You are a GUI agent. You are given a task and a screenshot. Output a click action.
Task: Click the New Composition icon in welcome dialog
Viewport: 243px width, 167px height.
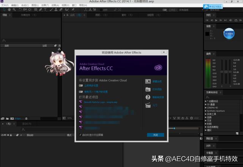click(x=148, y=81)
